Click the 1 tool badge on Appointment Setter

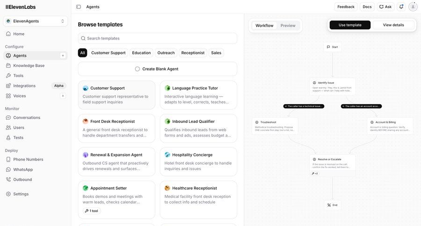click(x=92, y=211)
